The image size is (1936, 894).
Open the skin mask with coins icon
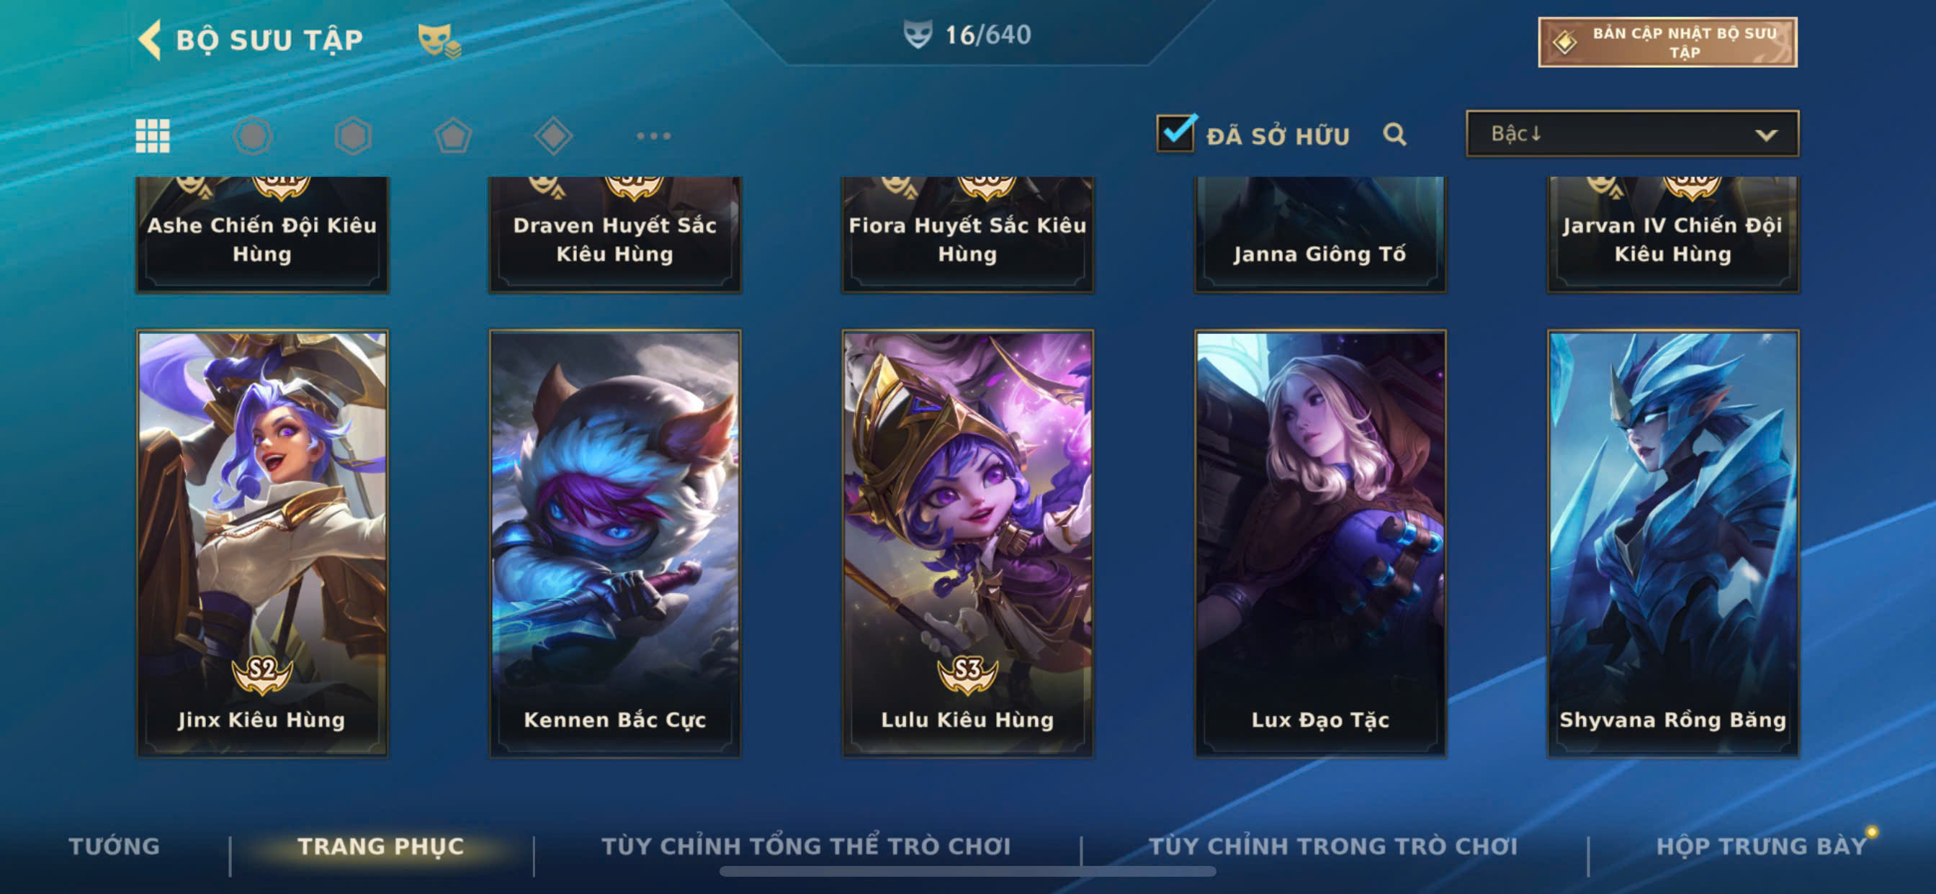439,40
